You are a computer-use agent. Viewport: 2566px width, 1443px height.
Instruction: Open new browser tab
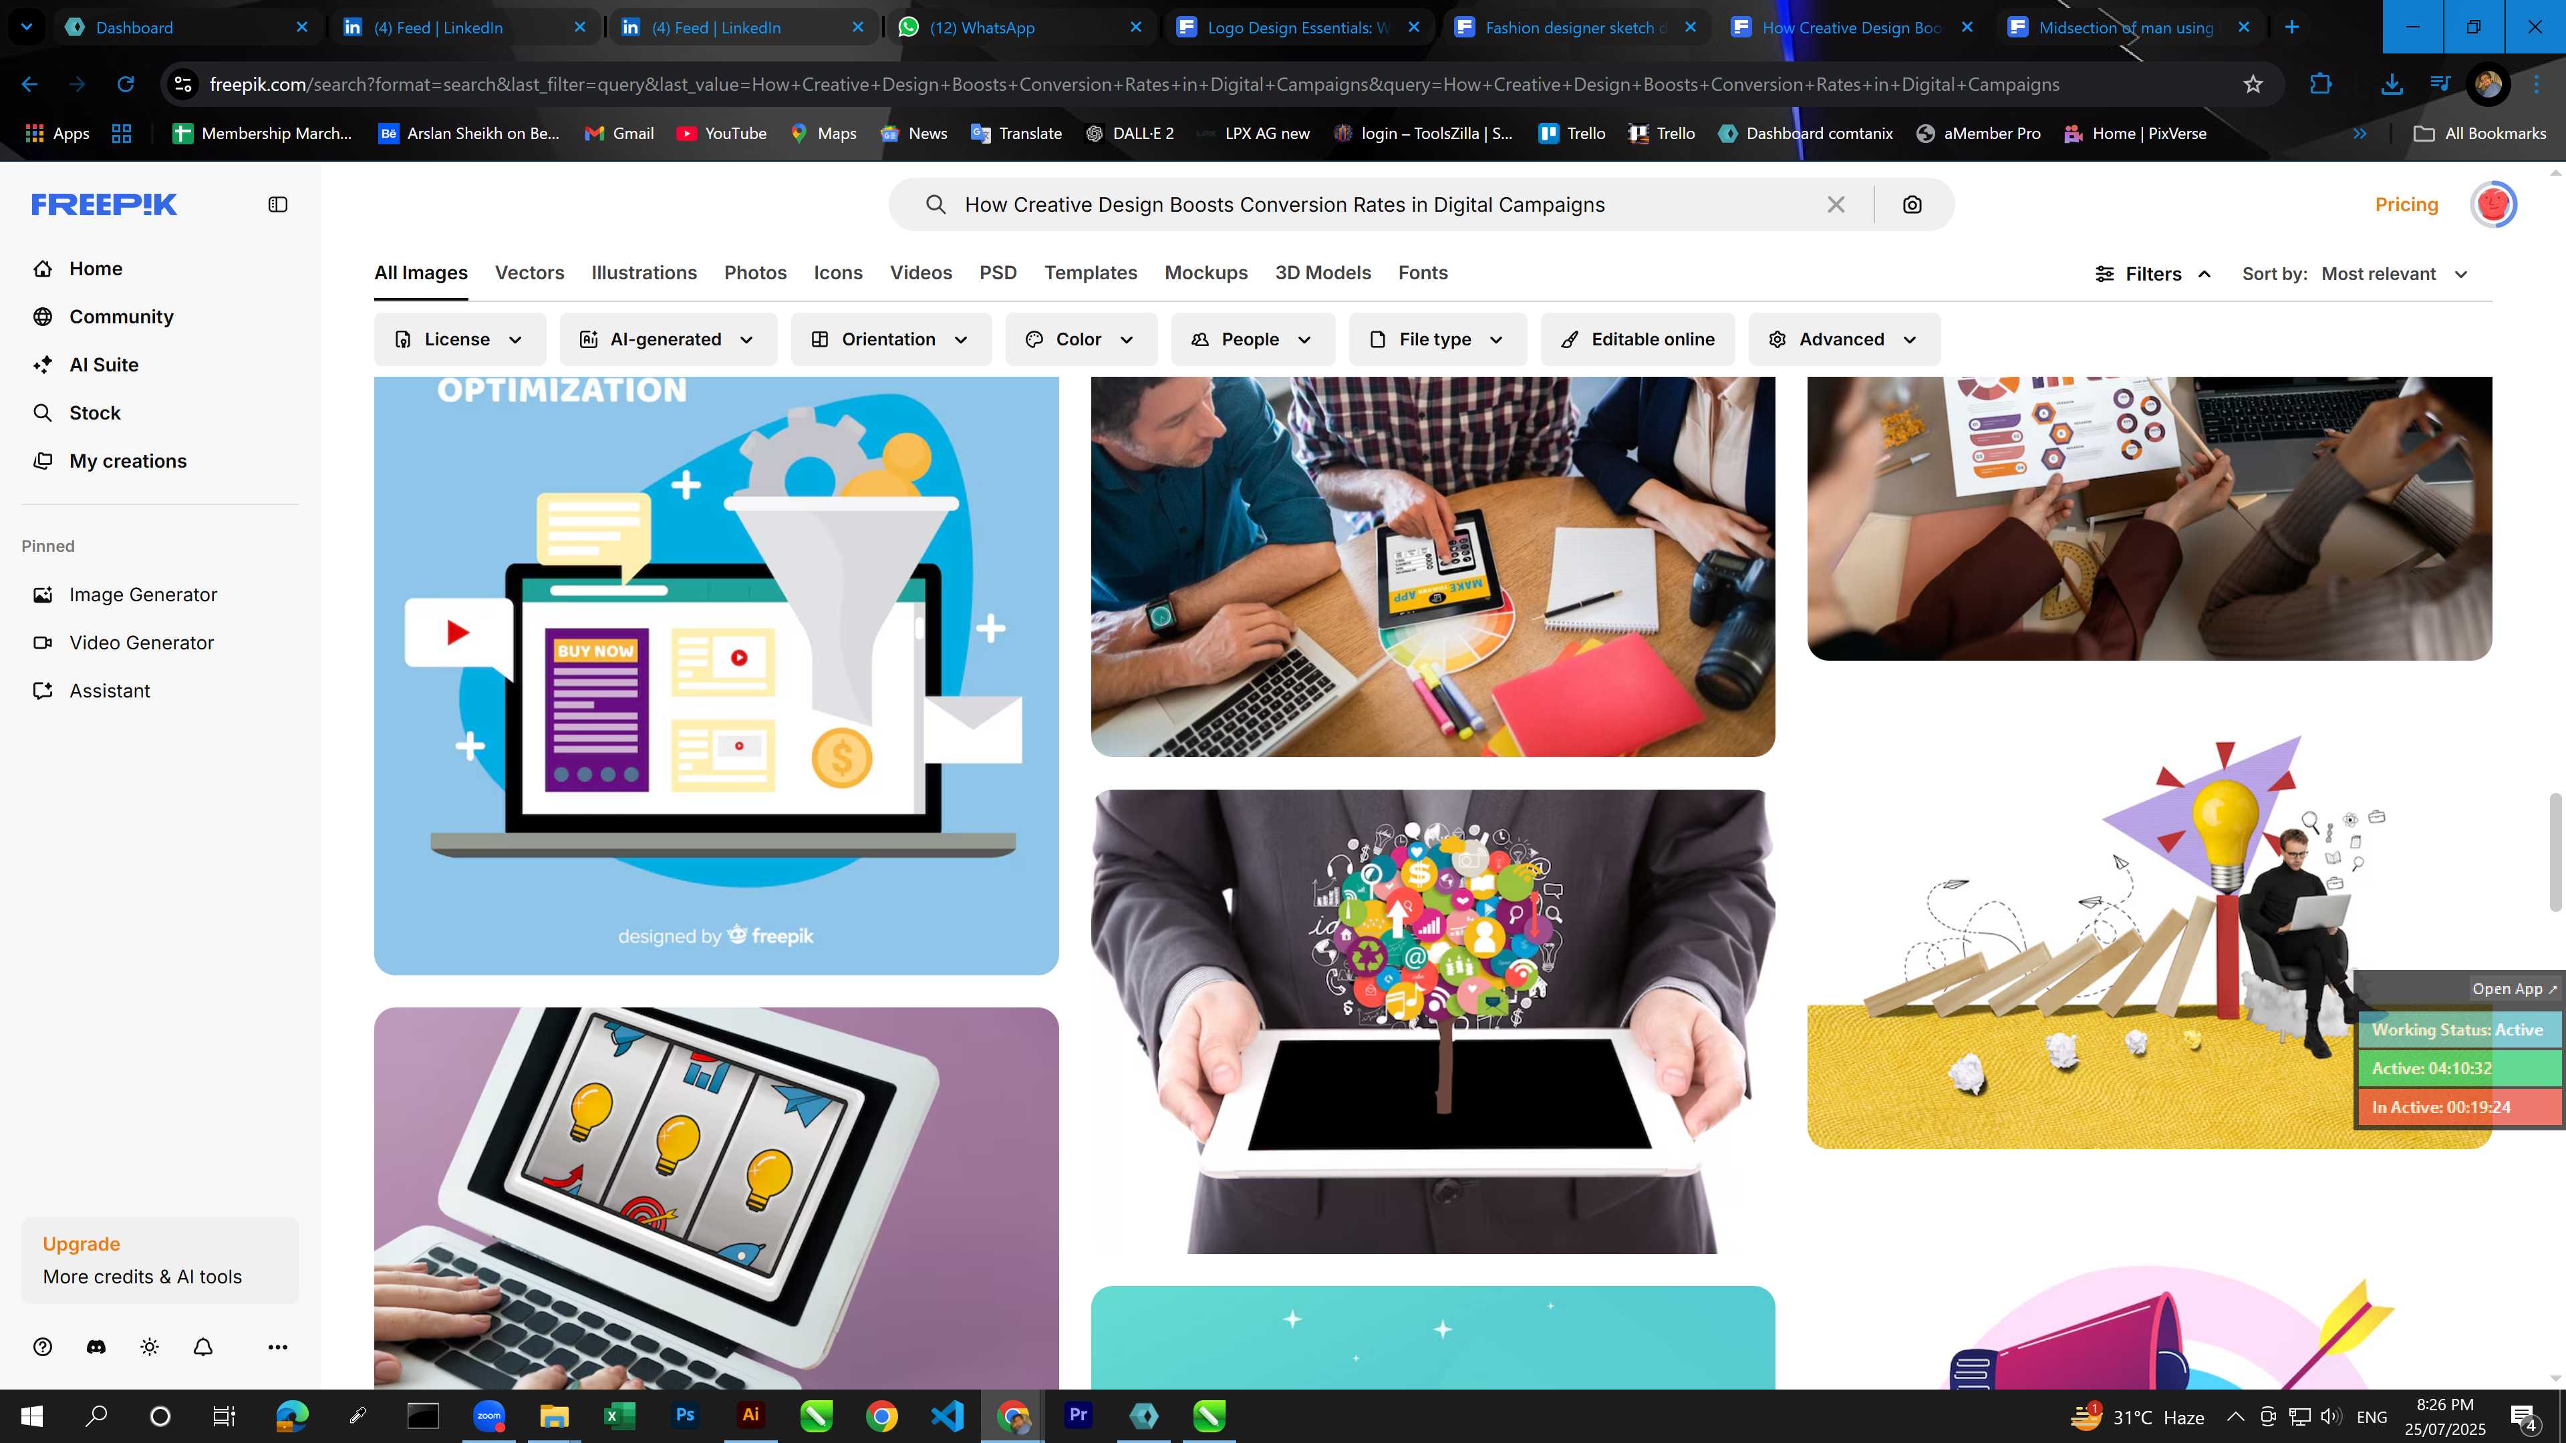click(x=2292, y=27)
